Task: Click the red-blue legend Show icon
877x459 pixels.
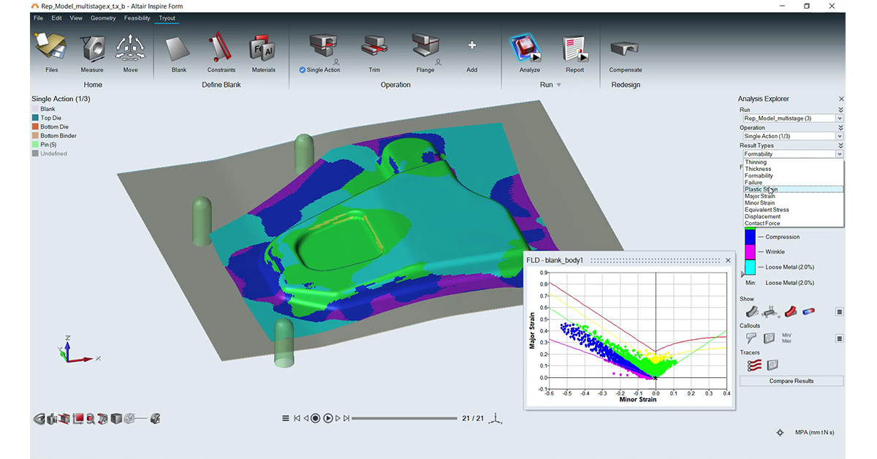Action: tap(809, 311)
